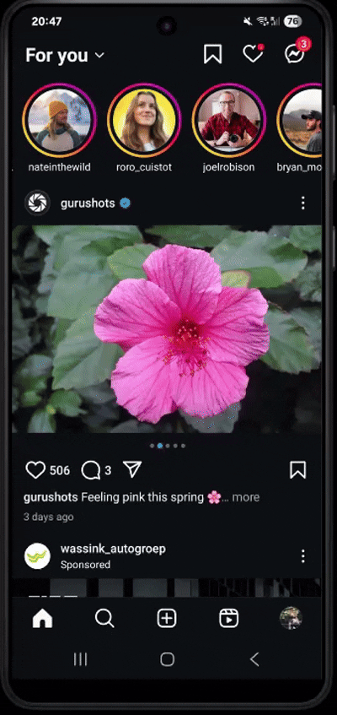Screen dimensions: 337x715
Task: Open Reels tab in bottom bar
Action: 228,619
